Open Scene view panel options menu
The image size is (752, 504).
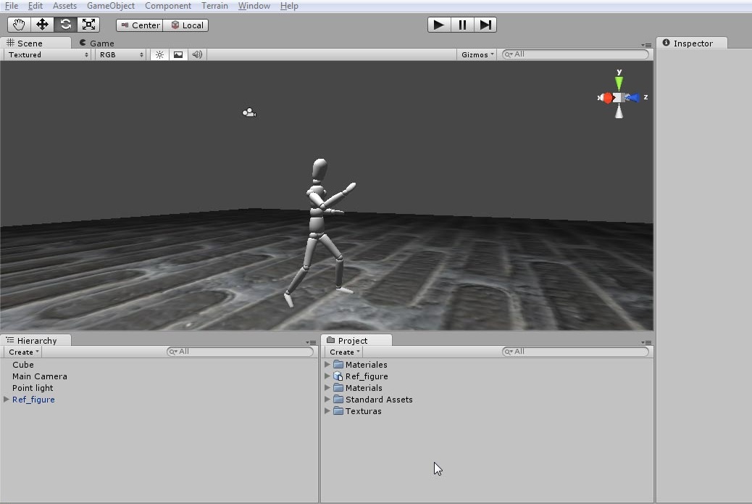click(646, 45)
